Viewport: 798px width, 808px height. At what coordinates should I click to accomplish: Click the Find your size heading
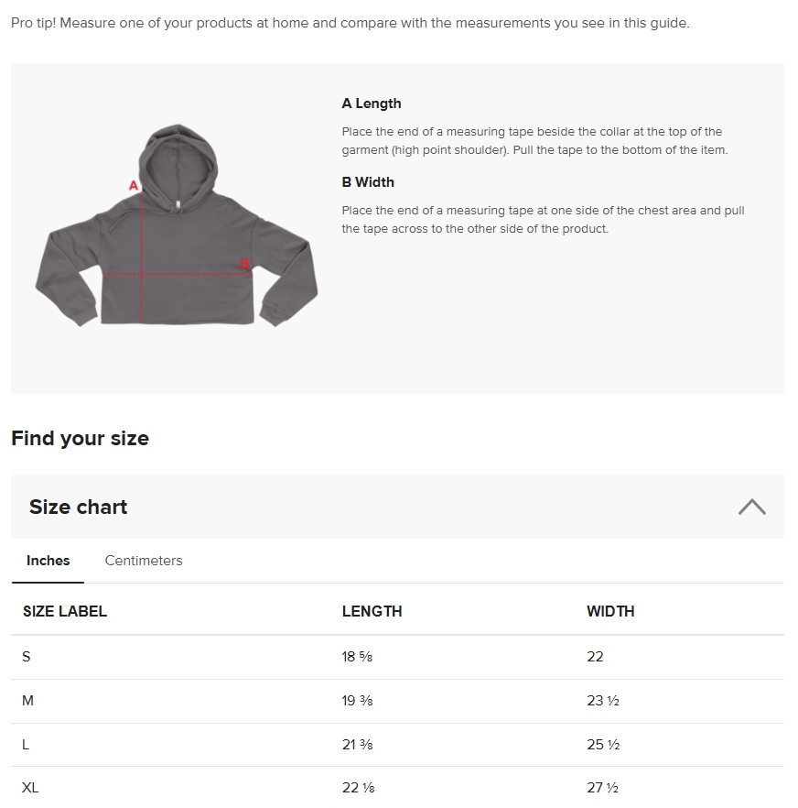[x=80, y=439]
